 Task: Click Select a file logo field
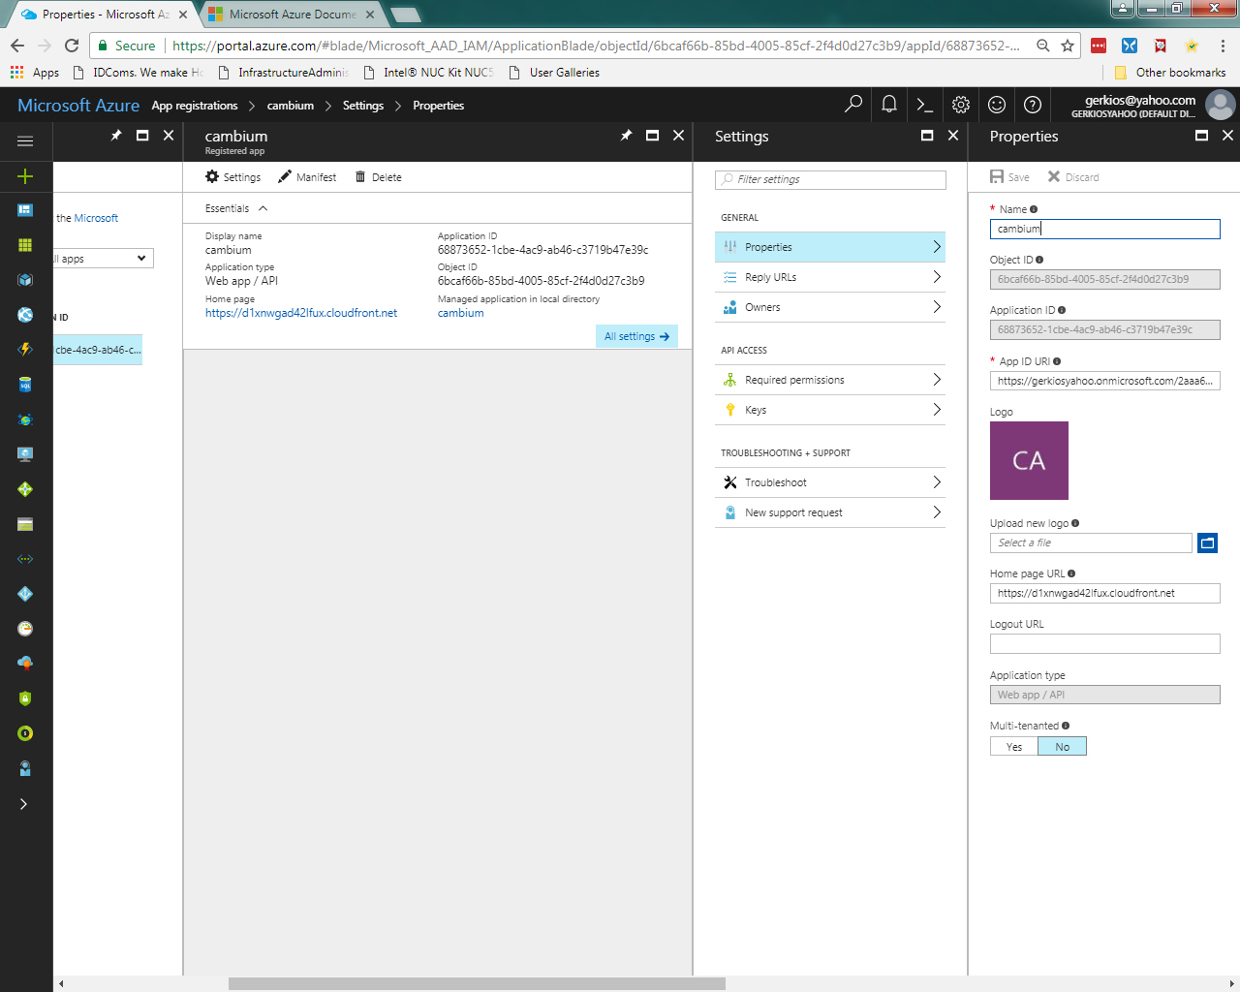click(x=1091, y=542)
